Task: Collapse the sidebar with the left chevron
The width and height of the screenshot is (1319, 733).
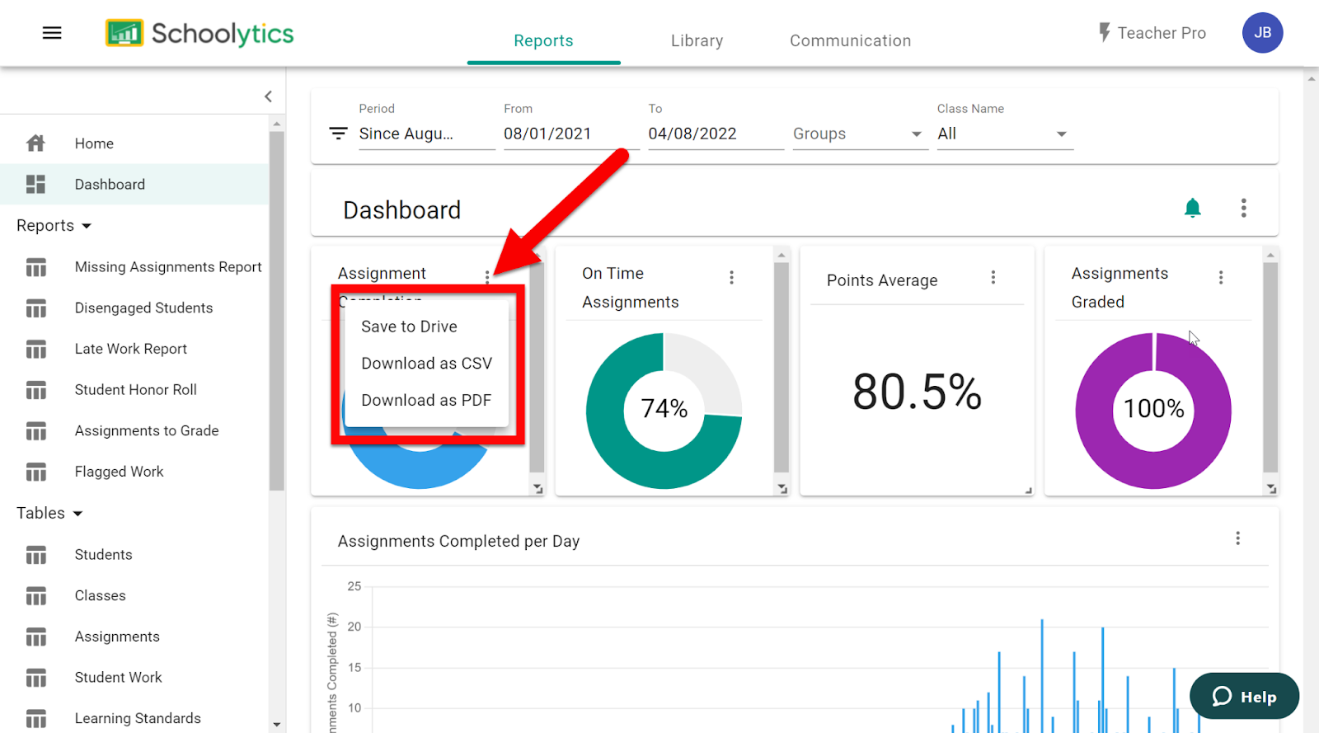Action: tap(268, 96)
